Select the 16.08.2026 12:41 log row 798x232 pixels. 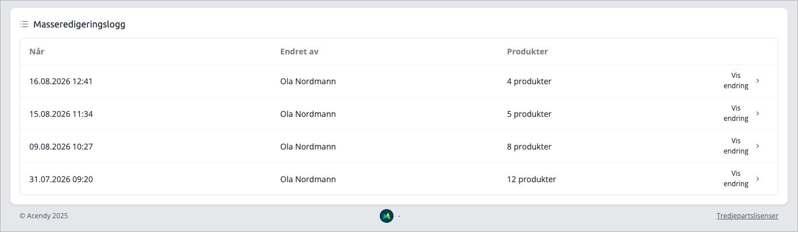[399, 81]
